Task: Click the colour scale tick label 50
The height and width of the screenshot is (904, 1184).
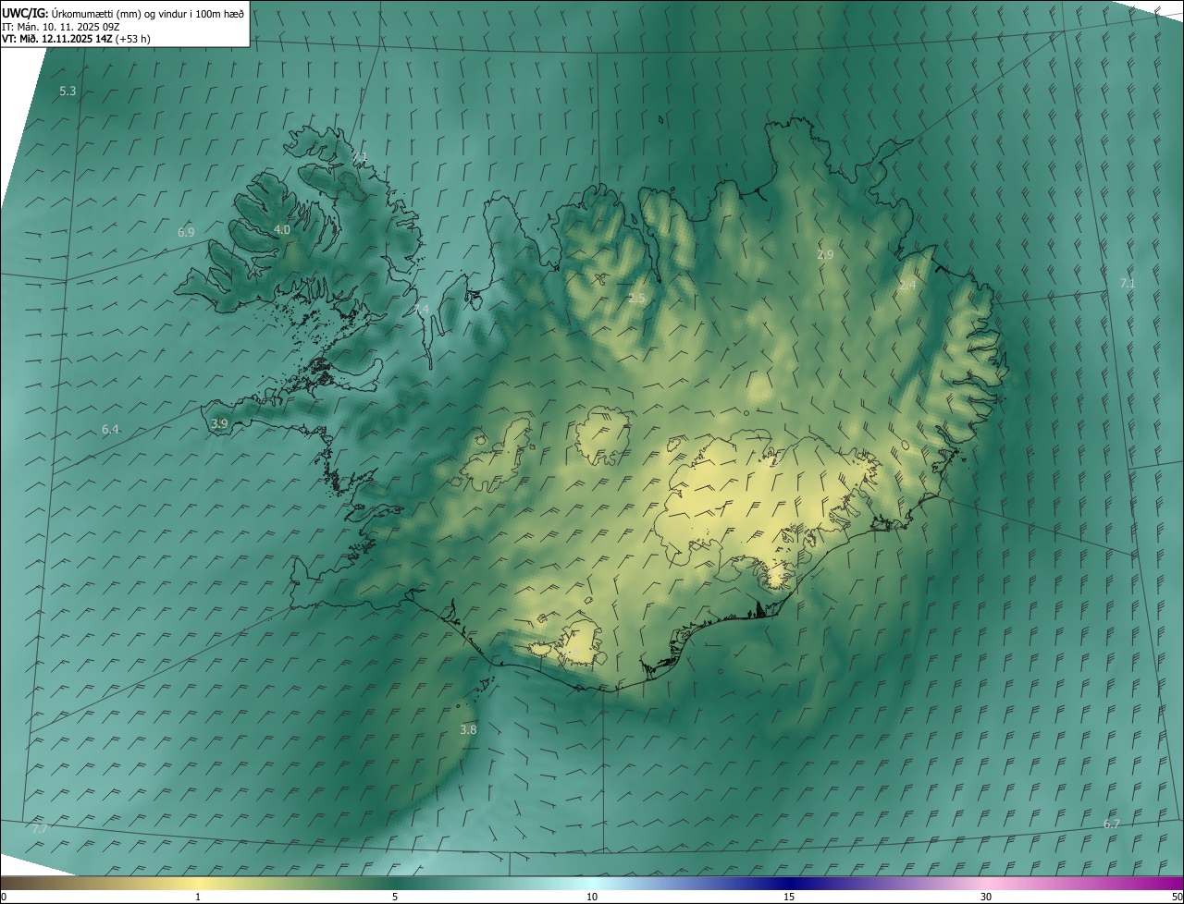Action: pyautogui.click(x=1177, y=898)
